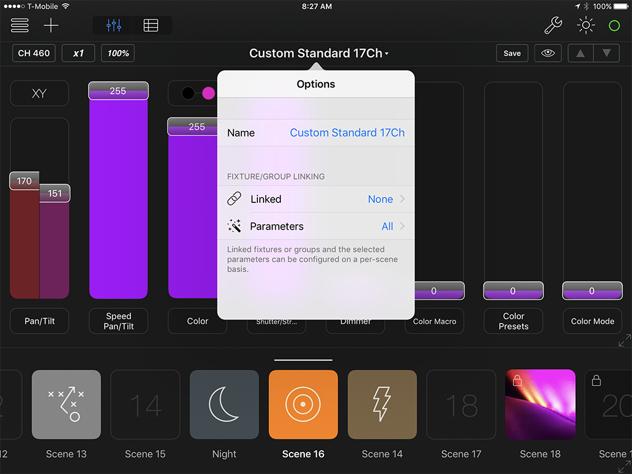The width and height of the screenshot is (632, 474).
Task: Tap the Bluetooth status icon
Action: pyautogui.click(x=586, y=6)
